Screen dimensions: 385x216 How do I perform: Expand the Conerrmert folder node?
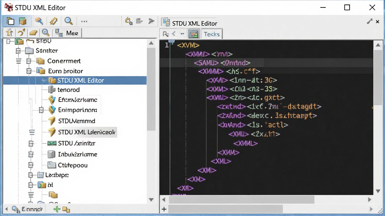coord(29,61)
